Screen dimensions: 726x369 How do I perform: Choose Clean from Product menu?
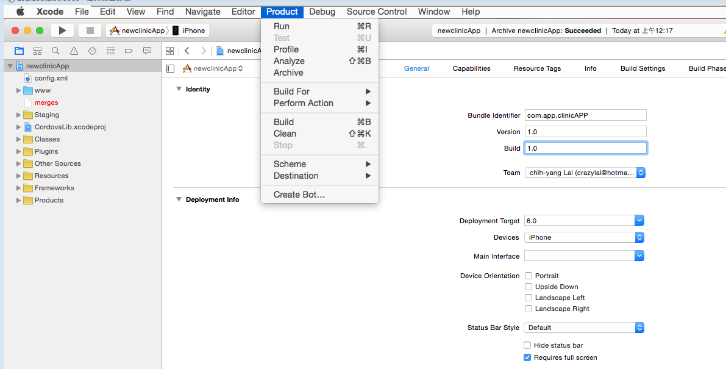tap(319, 134)
